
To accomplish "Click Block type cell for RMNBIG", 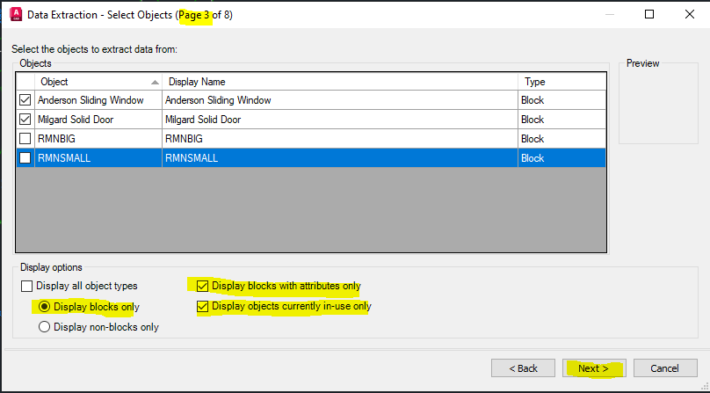I will (x=561, y=139).
